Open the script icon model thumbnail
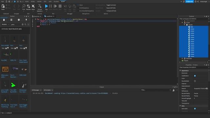Image resolution: width=210 pixels, height=118 pixels. coord(5,69)
